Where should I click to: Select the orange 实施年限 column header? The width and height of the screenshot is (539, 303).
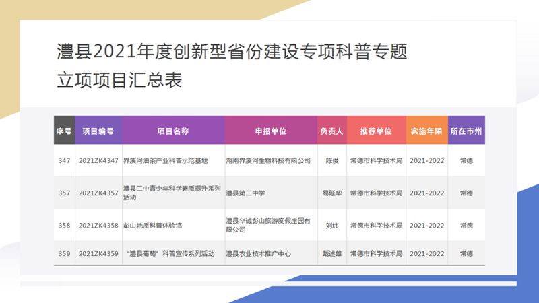click(426, 131)
